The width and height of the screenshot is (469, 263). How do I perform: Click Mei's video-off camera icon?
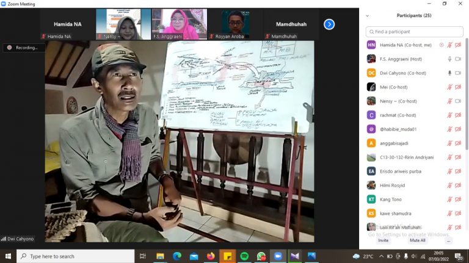tap(458, 87)
